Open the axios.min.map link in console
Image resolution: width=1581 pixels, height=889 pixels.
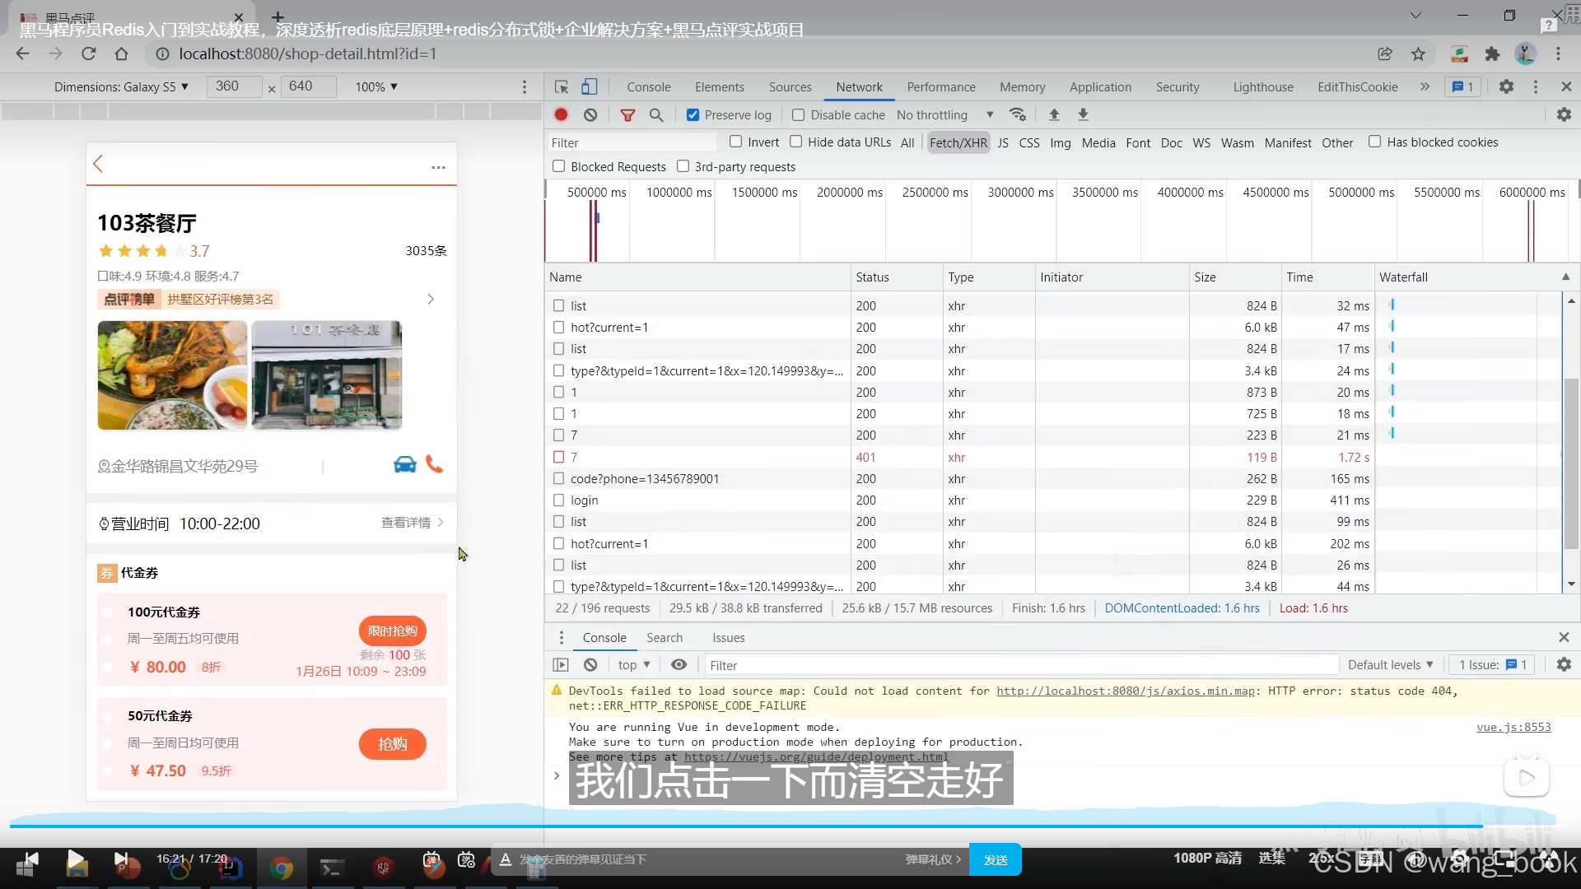pyautogui.click(x=1126, y=691)
